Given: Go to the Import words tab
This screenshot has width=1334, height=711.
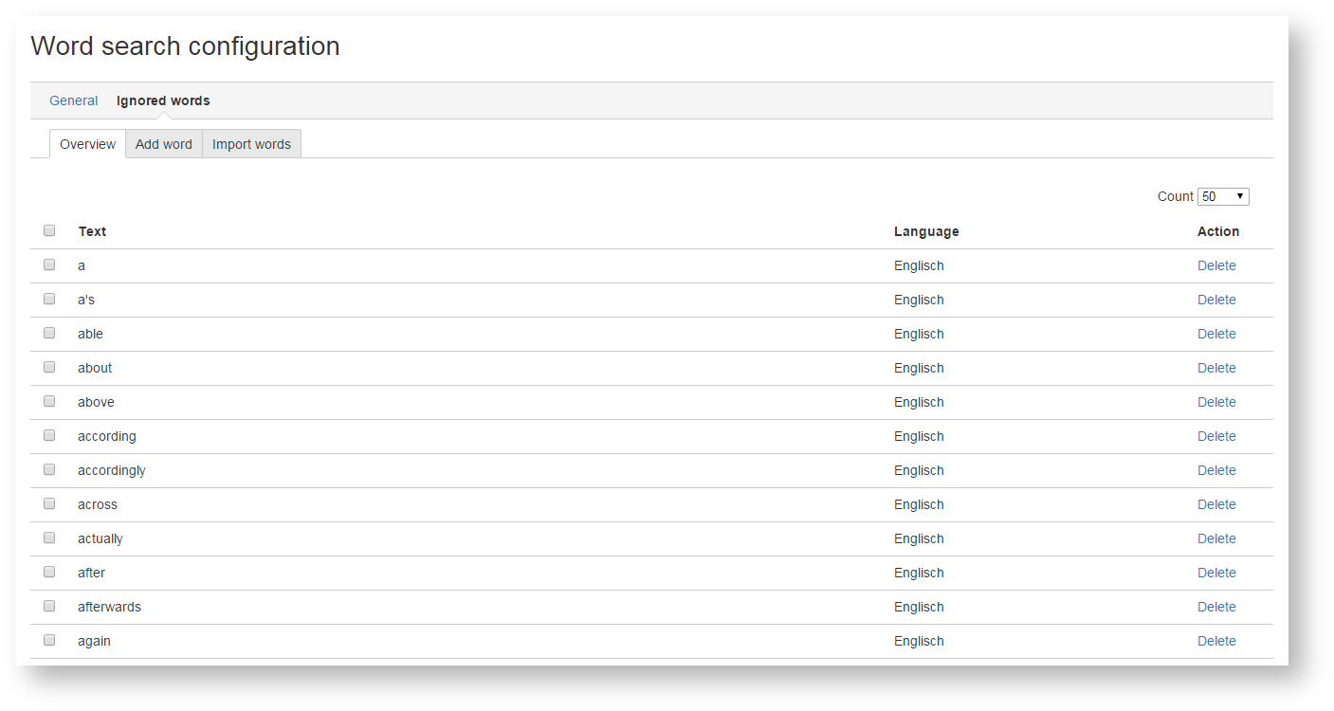Looking at the screenshot, I should (x=251, y=144).
